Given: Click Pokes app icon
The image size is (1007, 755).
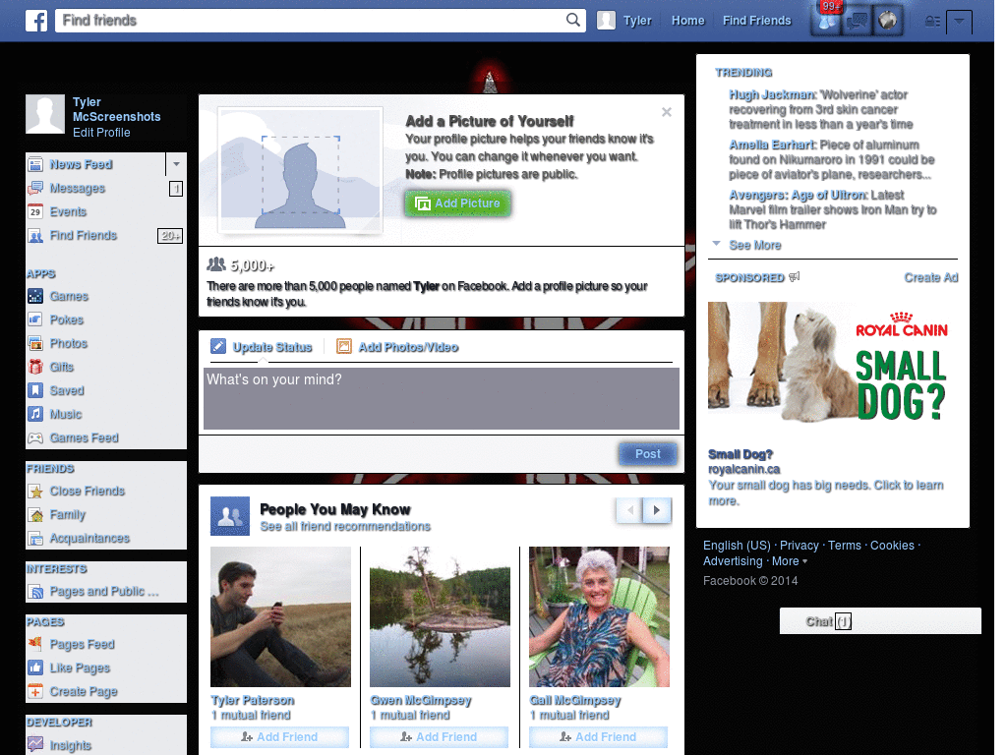Looking at the screenshot, I should [x=35, y=319].
